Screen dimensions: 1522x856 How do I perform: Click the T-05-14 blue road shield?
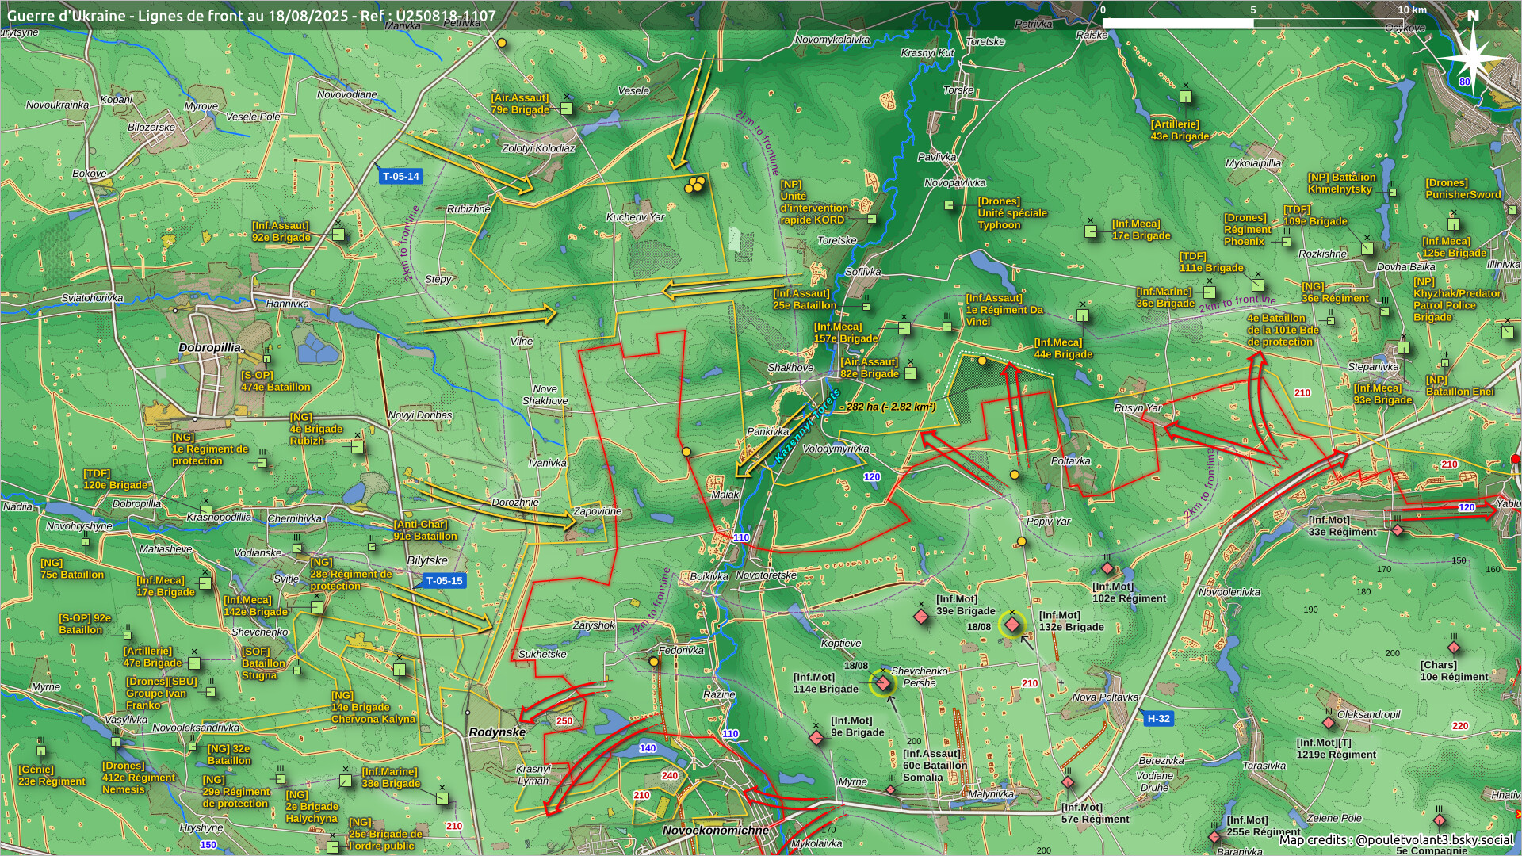click(x=400, y=177)
